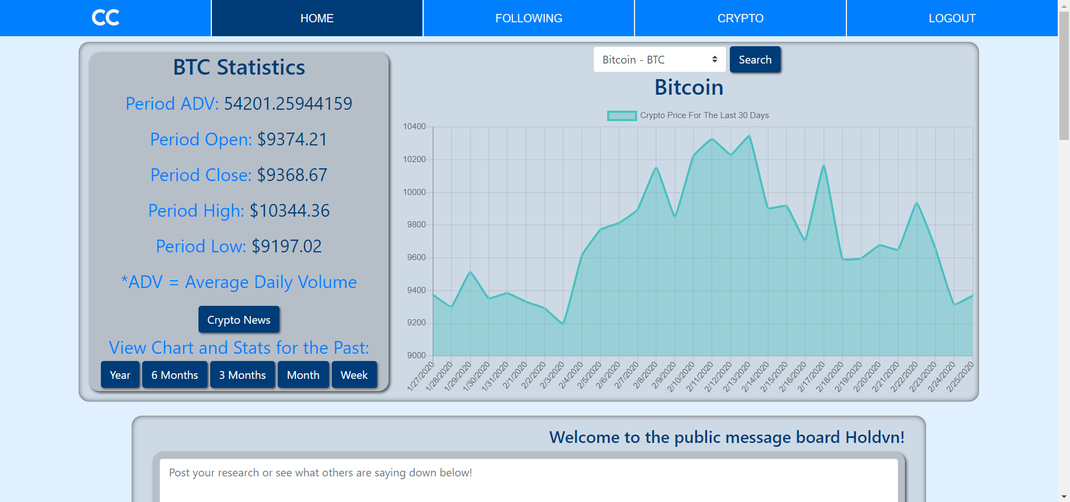View chart for the past 3 Months
Screen dimensions: 1070x502
pos(242,375)
